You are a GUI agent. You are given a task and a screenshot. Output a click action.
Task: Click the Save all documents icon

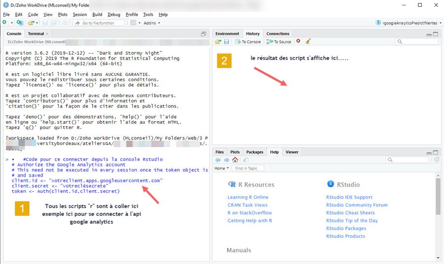point(54,23)
